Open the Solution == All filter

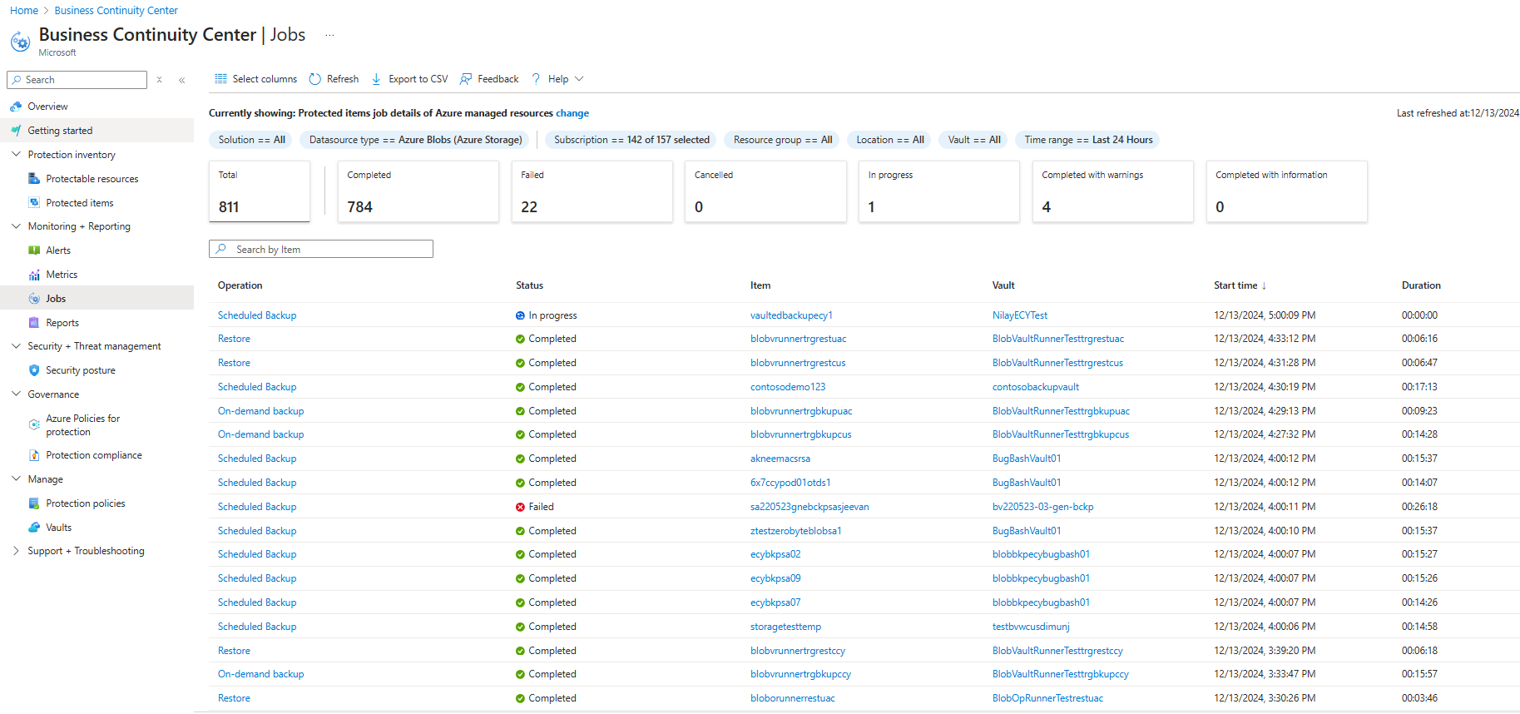pos(252,140)
